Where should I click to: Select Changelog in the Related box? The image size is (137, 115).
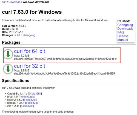coord(125,25)
